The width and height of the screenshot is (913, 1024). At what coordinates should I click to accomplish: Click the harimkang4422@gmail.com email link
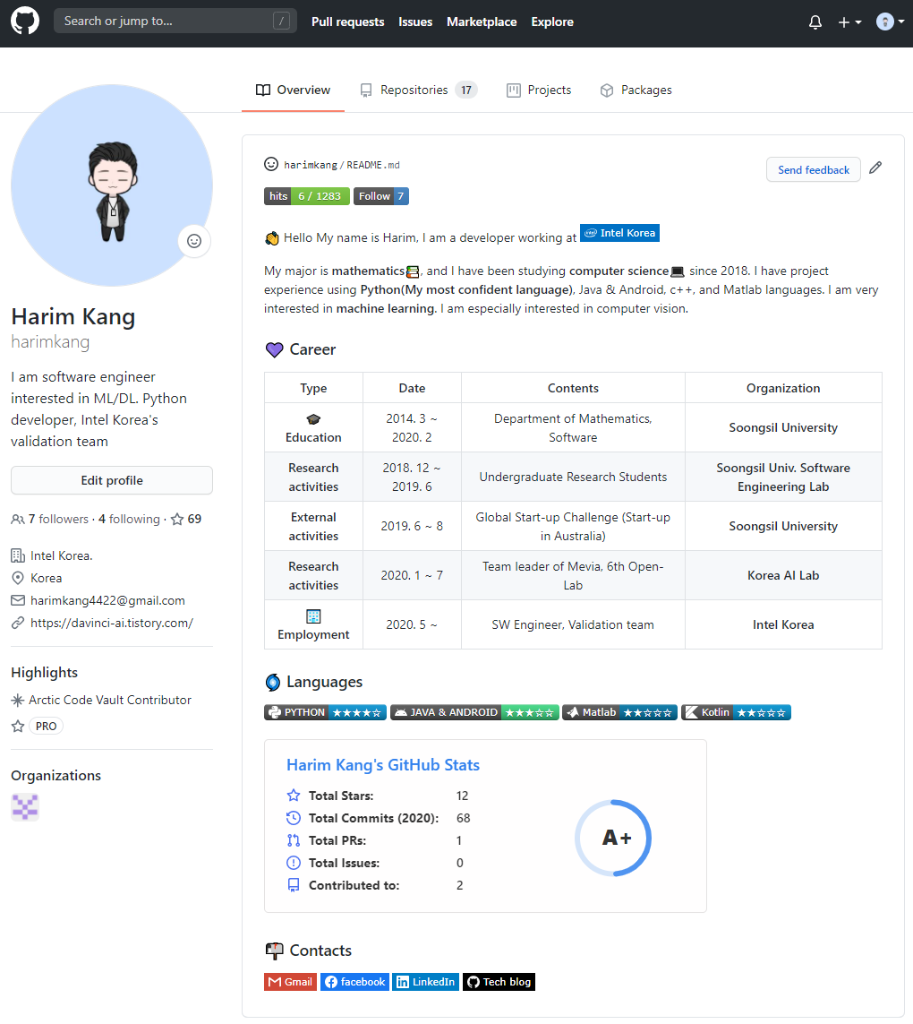(107, 600)
